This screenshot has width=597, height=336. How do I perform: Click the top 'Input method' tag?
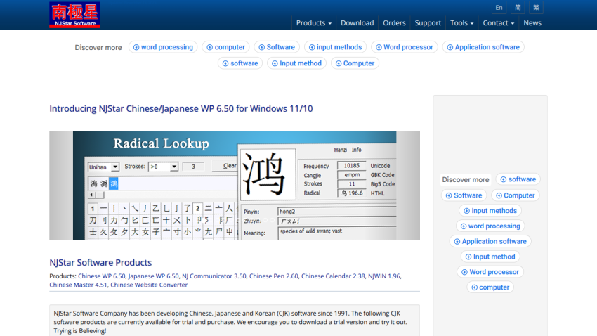[296, 63]
